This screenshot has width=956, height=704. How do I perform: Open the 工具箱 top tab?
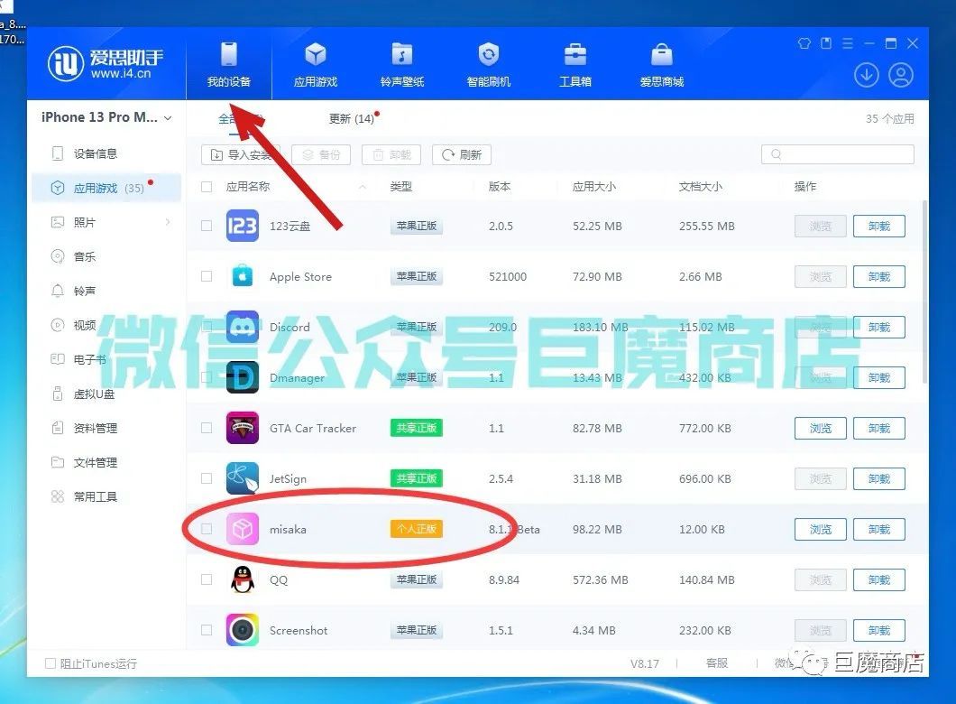(x=575, y=64)
